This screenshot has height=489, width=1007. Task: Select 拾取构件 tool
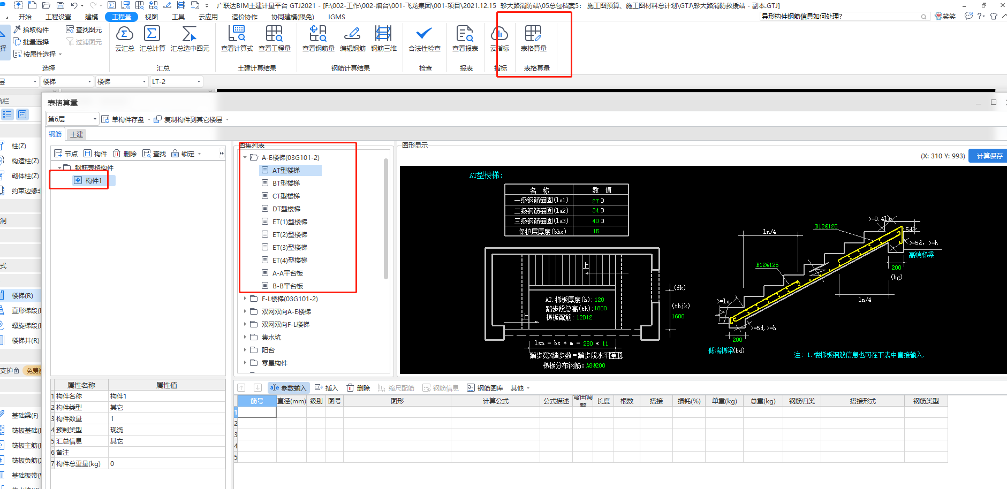[x=31, y=29]
